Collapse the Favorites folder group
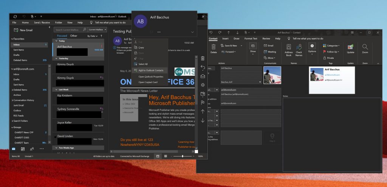Screen dimensions: 387x187 pos(12,39)
